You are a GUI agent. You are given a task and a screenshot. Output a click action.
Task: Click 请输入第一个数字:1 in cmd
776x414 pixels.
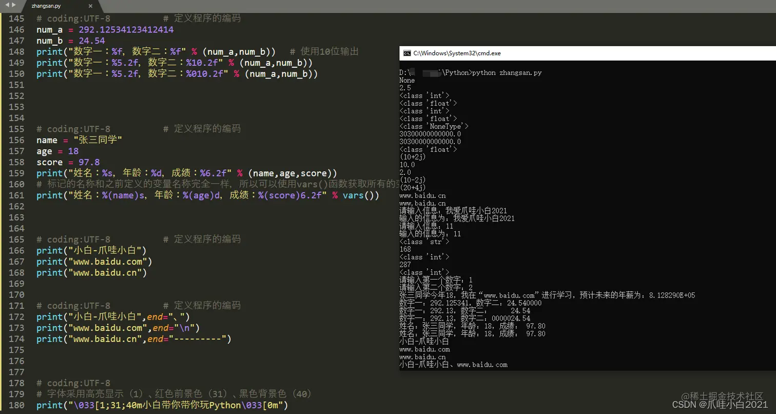(x=436, y=280)
